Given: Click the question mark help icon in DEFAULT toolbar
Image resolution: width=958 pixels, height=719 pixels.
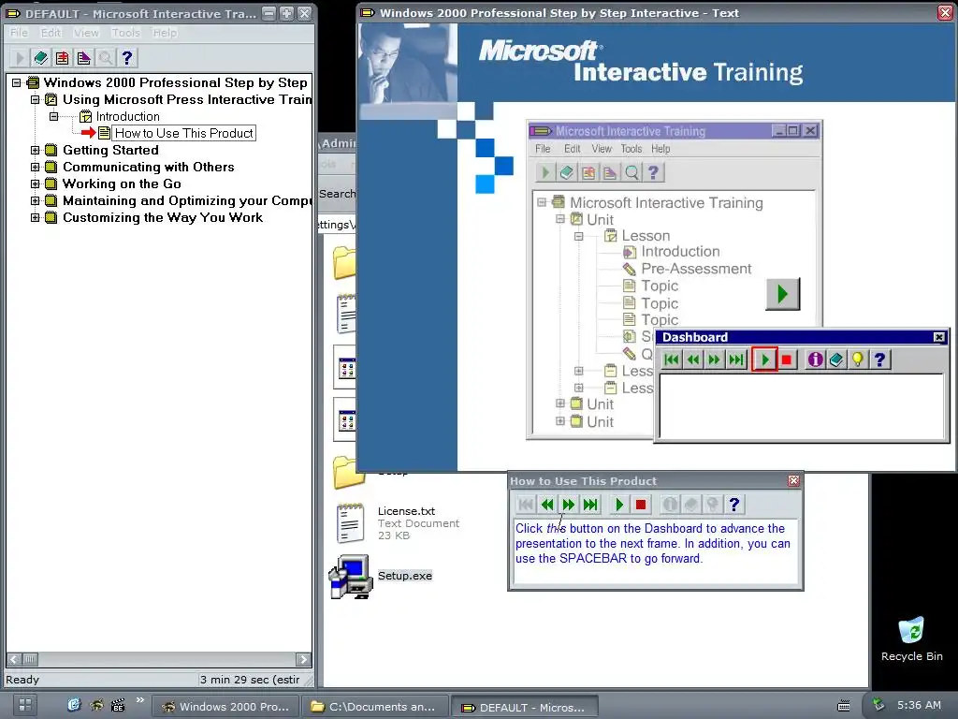Looking at the screenshot, I should [127, 58].
